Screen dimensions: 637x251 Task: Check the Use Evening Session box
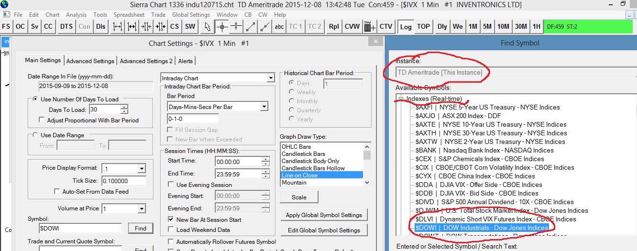tap(171, 185)
